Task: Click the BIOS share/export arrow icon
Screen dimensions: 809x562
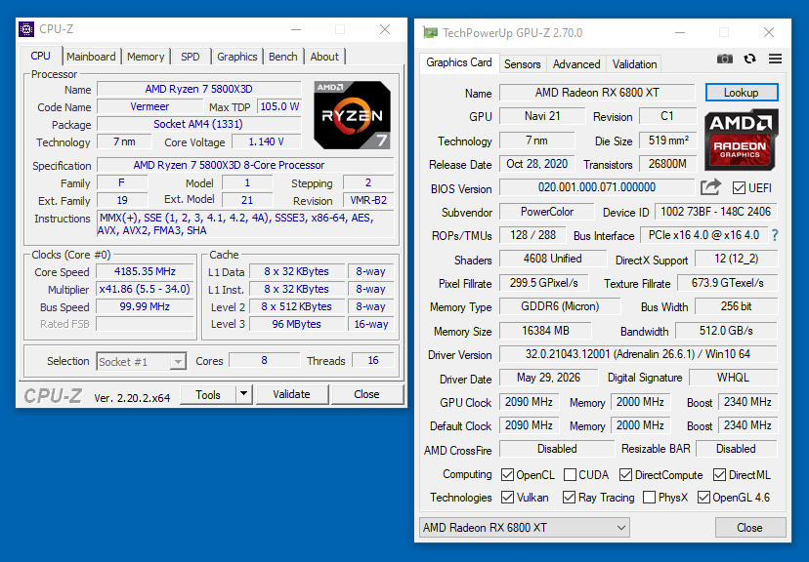Action: 710,187
